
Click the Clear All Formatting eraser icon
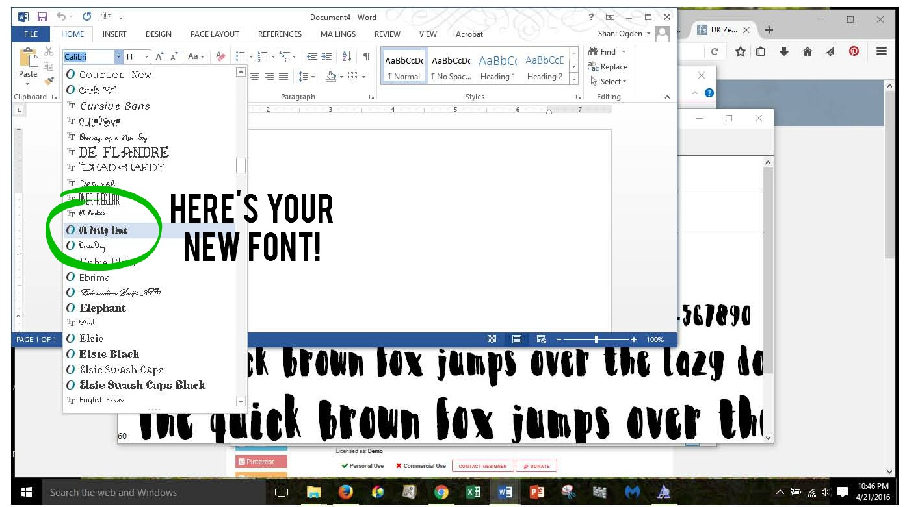pos(220,57)
